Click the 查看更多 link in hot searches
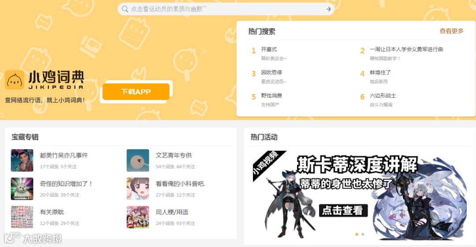476x247 pixels. (x=451, y=31)
